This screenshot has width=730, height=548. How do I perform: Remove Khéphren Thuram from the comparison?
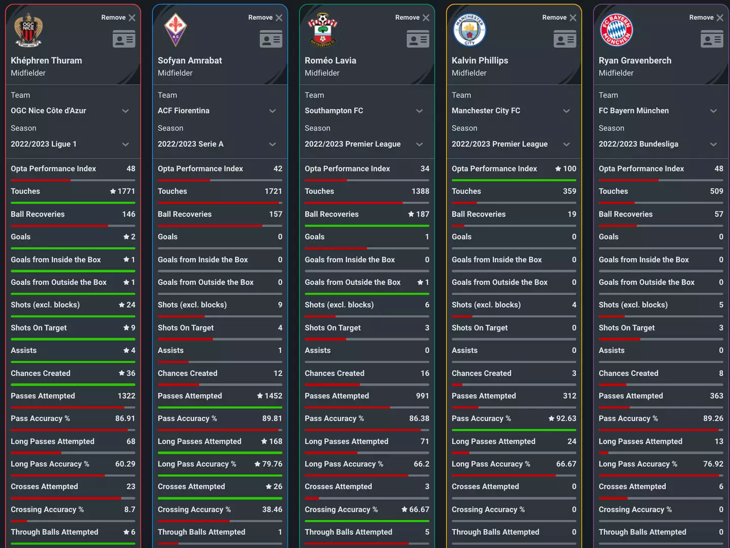(x=119, y=18)
